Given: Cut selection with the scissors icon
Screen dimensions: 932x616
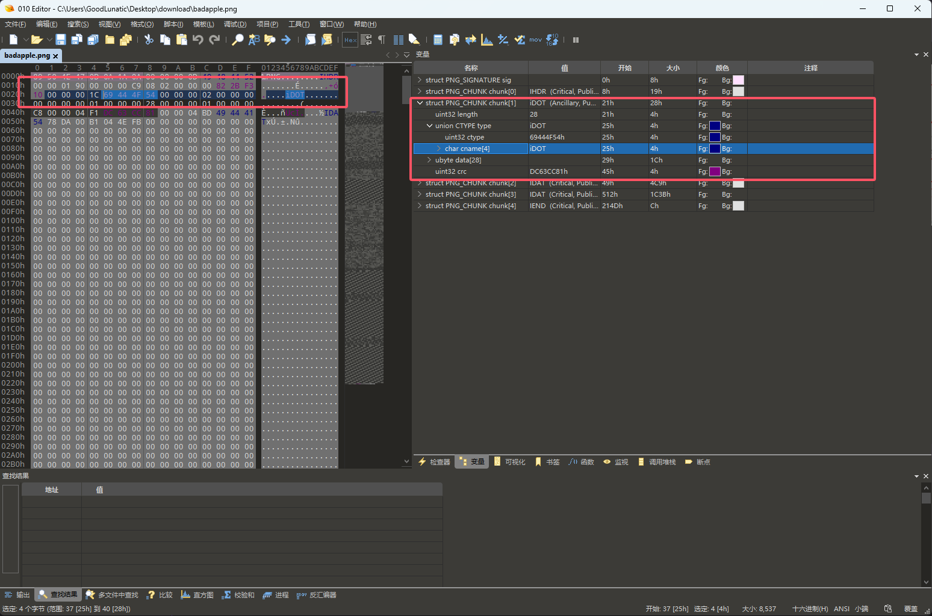Looking at the screenshot, I should point(149,40).
